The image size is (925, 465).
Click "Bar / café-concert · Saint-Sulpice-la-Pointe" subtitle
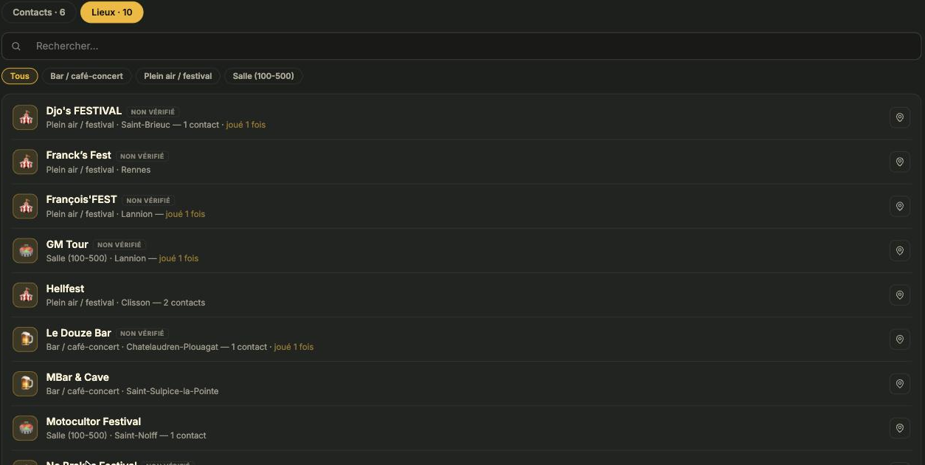(x=132, y=391)
